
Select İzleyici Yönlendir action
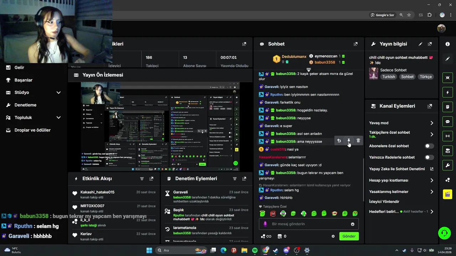click(384, 202)
